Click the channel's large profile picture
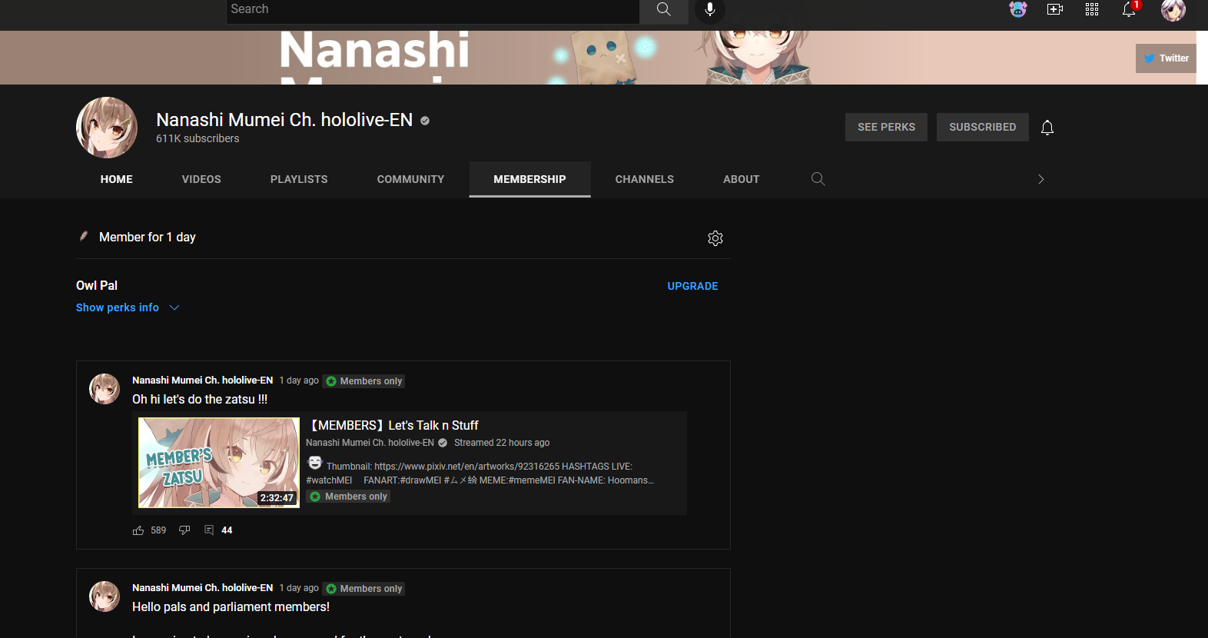Image resolution: width=1208 pixels, height=638 pixels. [x=107, y=128]
